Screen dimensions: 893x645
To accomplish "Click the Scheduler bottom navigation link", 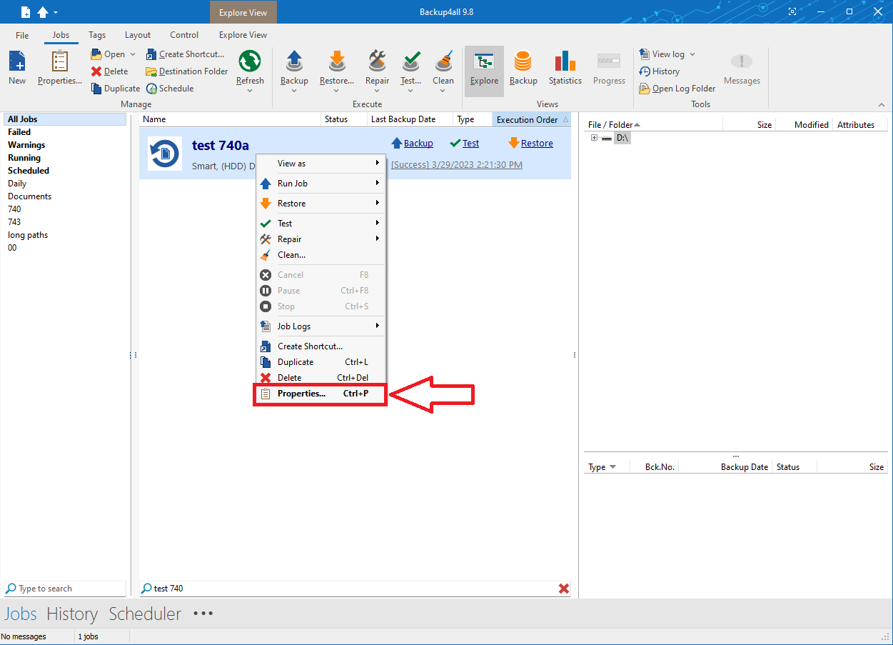I will point(145,614).
